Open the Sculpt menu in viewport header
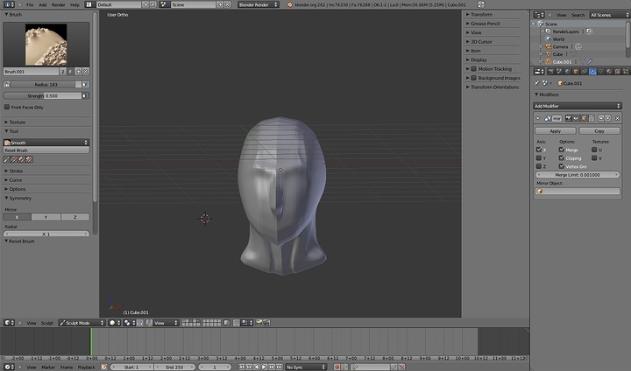 click(46, 323)
